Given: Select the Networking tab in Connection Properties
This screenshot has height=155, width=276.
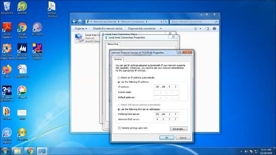Looking at the screenshot, I should tap(113, 44).
